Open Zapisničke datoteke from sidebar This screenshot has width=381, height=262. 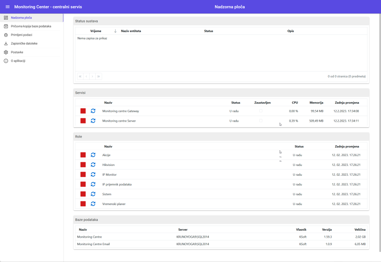point(24,43)
